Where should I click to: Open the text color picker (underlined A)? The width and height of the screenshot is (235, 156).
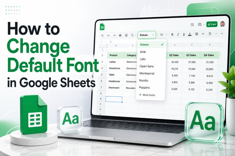click(190, 34)
